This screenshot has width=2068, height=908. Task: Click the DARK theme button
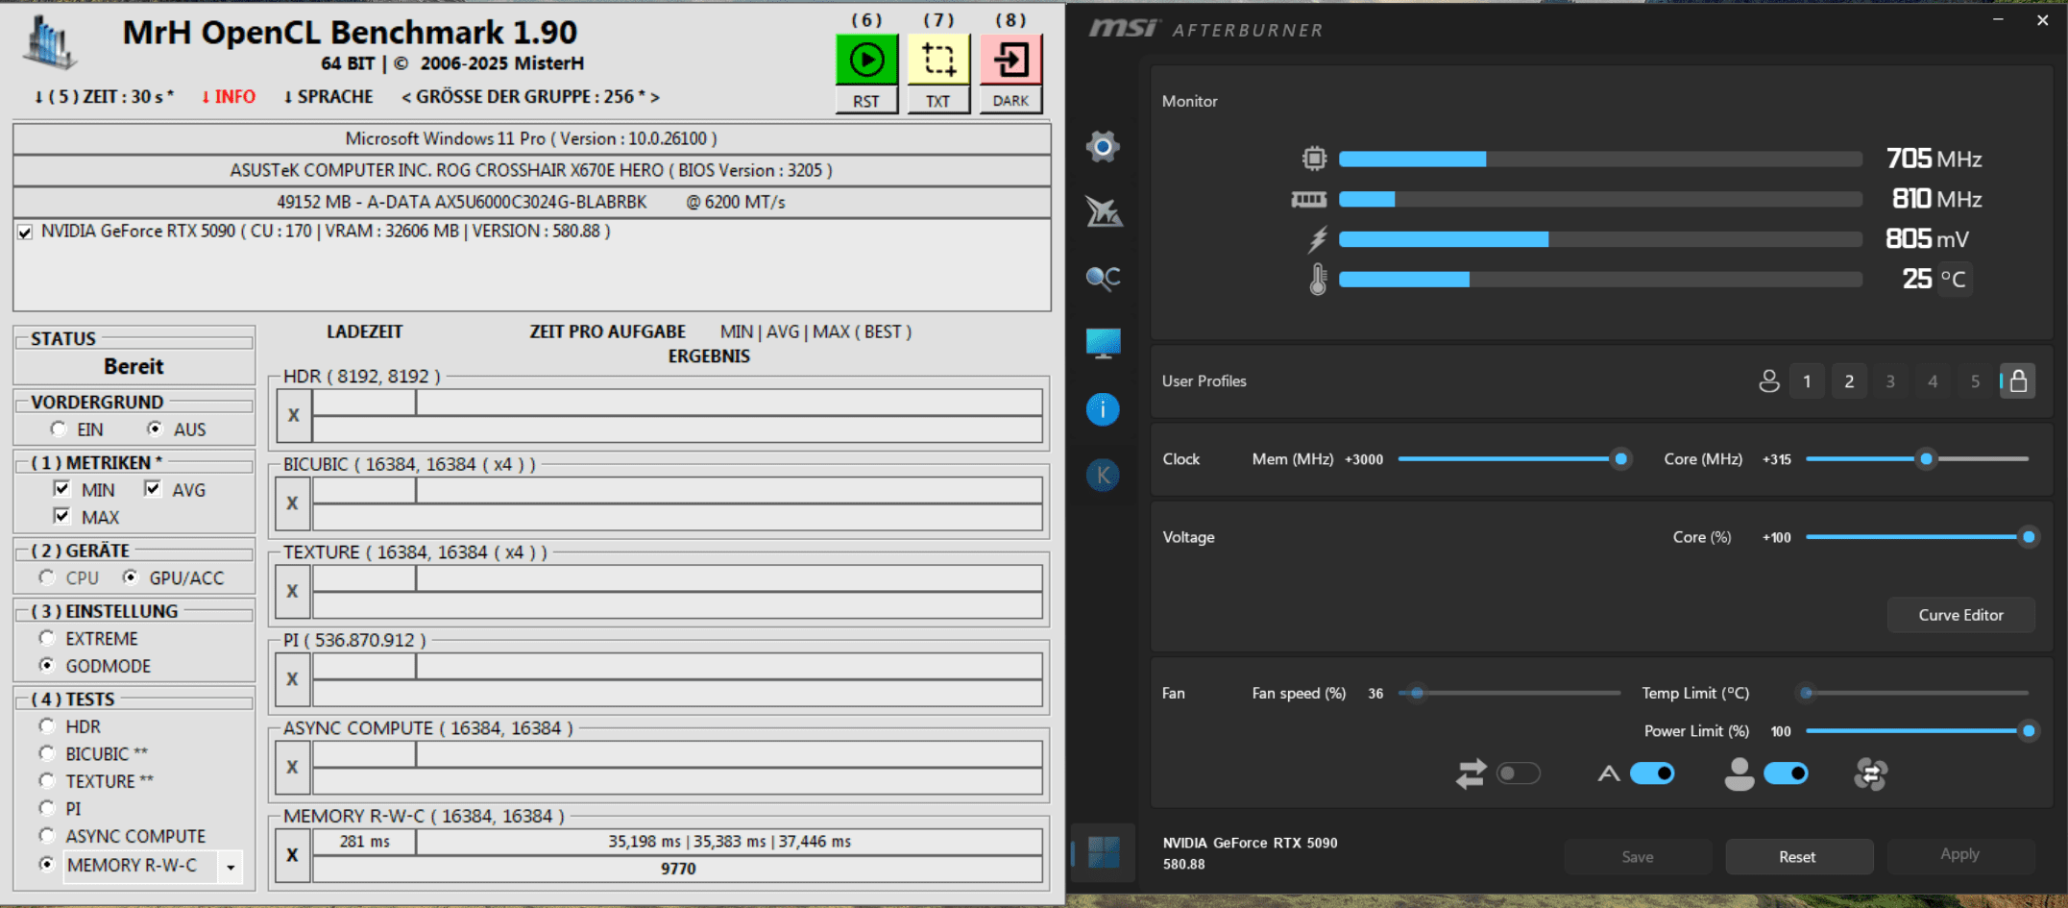coord(1010,101)
